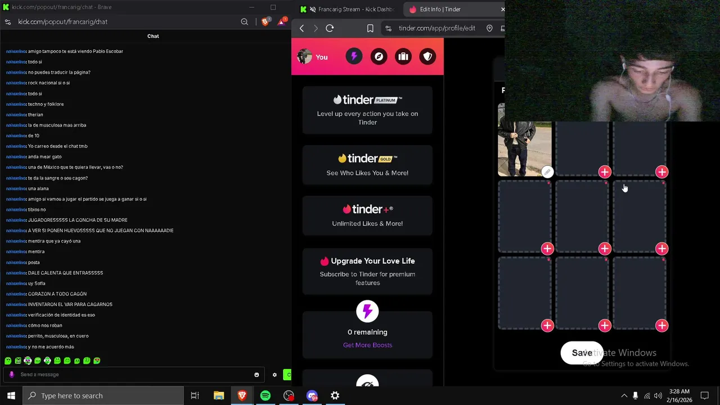Add photo in middle-row left slot

547,249
